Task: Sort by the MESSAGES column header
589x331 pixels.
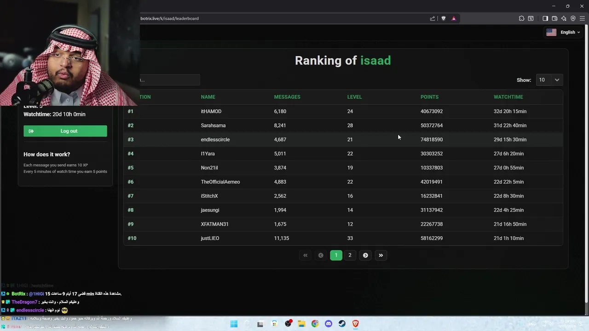Action: [287, 97]
